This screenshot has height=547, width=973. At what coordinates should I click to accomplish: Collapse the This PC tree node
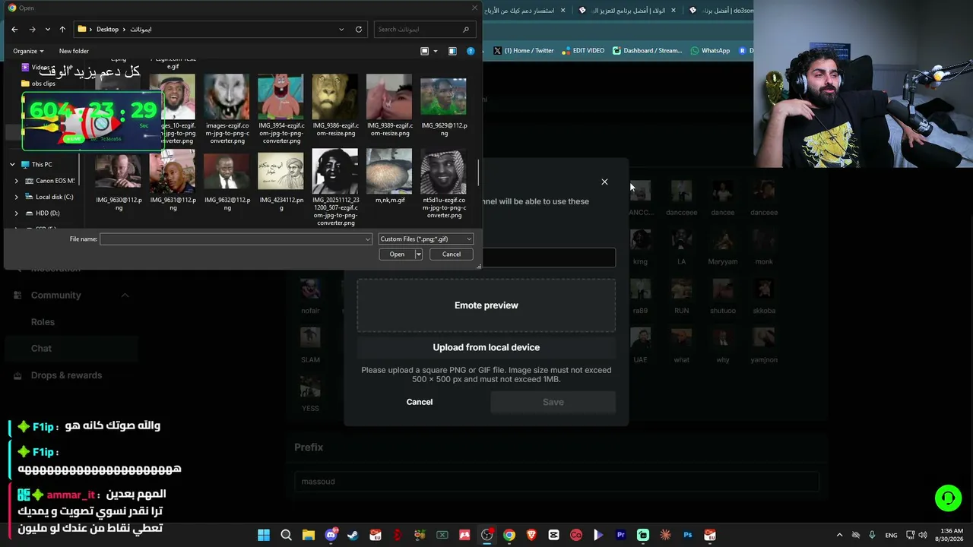(x=12, y=164)
